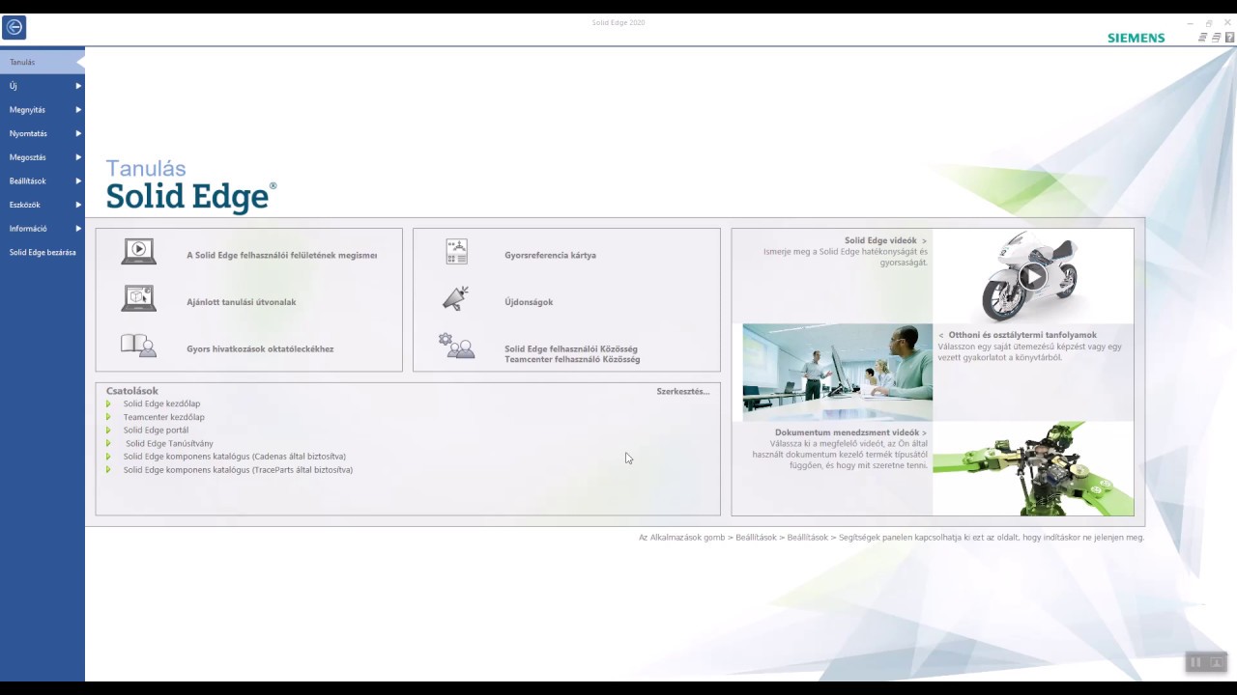The width and height of the screenshot is (1237, 695).
Task: Expand the Beállítások submenu arrow
Action: point(78,181)
